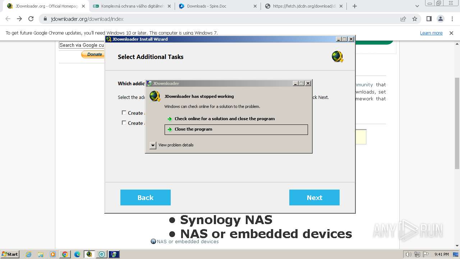View site information lock icon

coord(45,19)
